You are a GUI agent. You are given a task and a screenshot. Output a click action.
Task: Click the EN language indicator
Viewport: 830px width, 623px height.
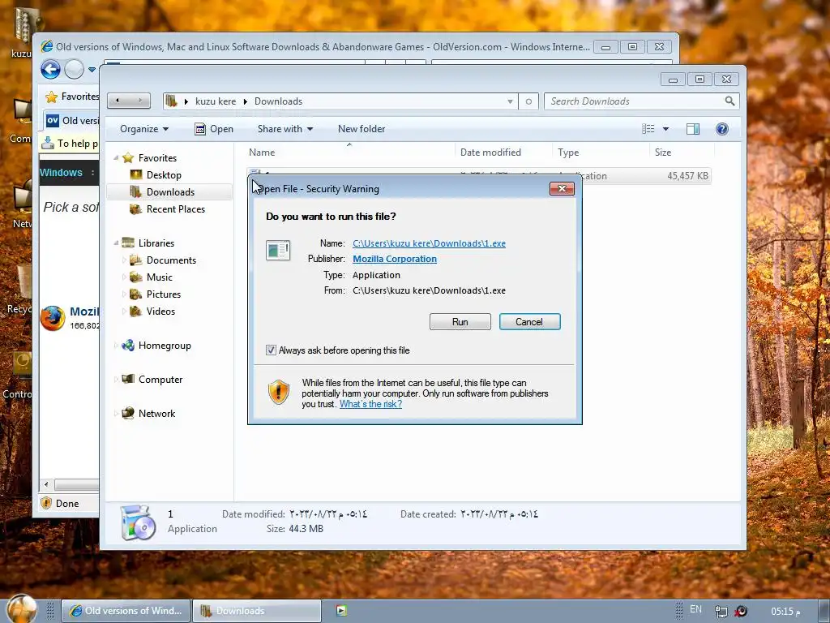pyautogui.click(x=695, y=609)
